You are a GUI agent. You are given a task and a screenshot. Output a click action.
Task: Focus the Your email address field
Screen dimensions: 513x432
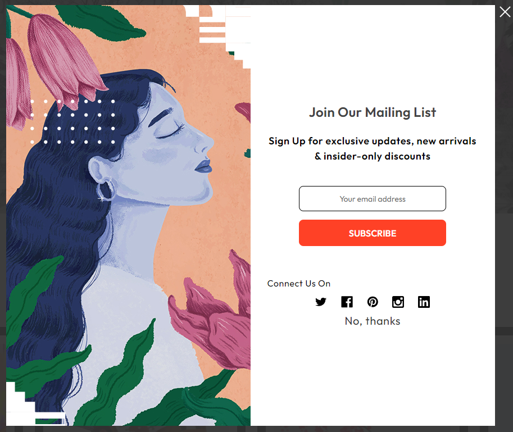click(373, 198)
